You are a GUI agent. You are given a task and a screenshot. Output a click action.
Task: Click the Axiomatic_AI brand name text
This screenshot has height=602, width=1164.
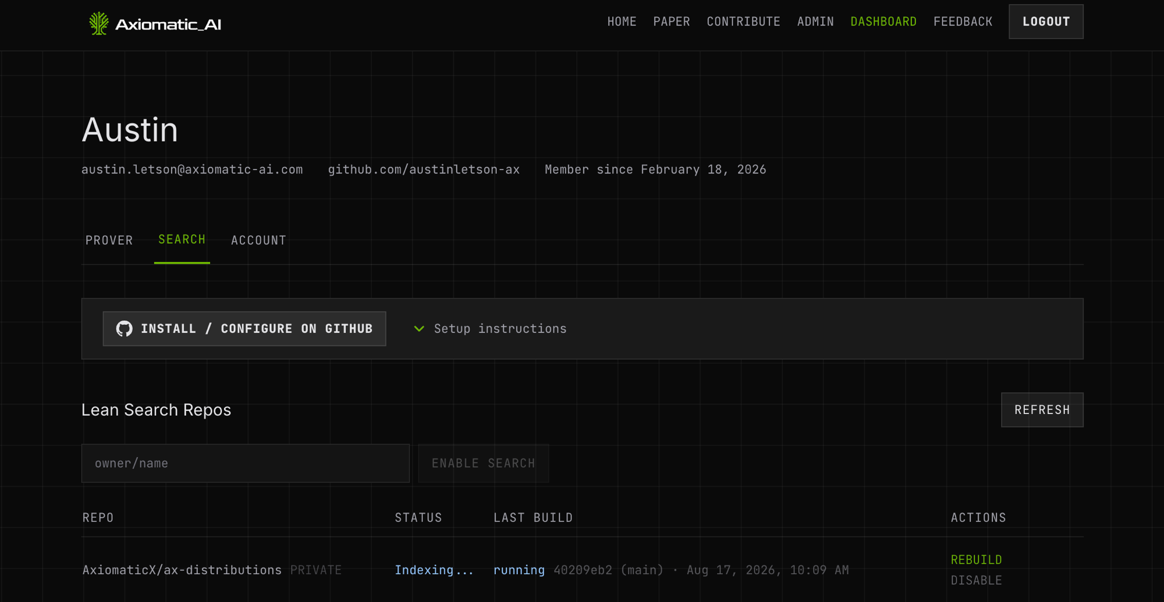pyautogui.click(x=168, y=24)
